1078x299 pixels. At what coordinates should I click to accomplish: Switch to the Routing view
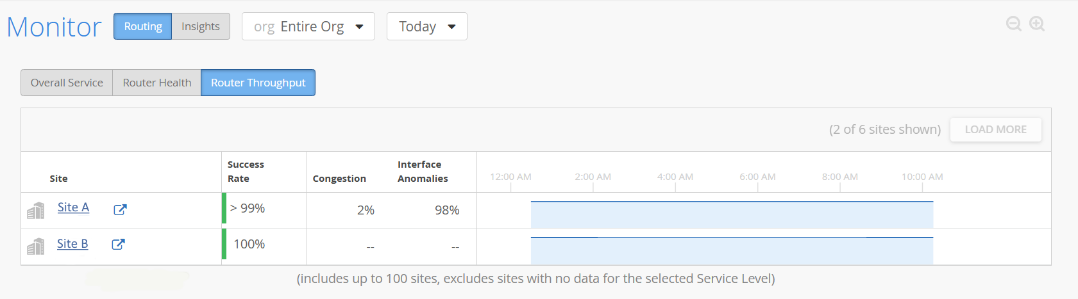point(143,26)
